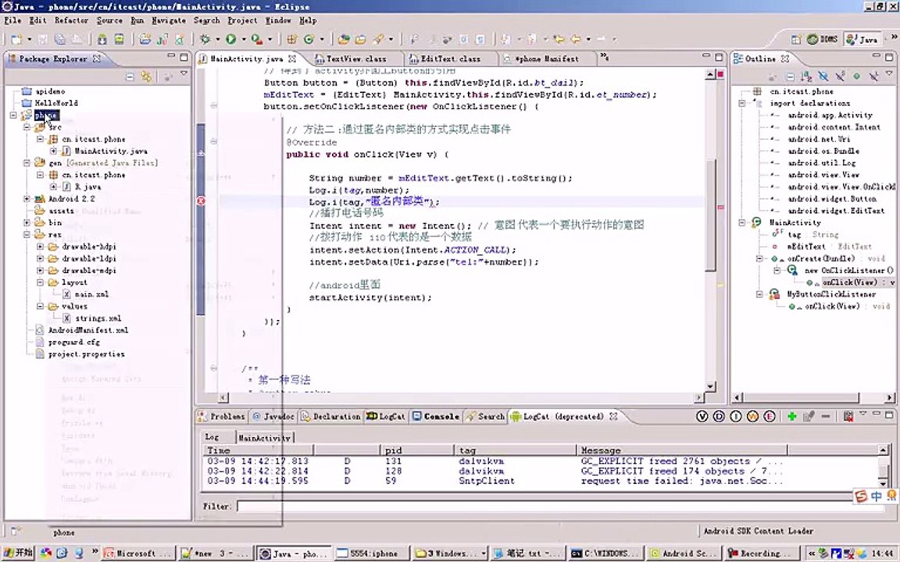The image size is (900, 562).
Task: Click the Open Perspective icon
Action: point(796,39)
